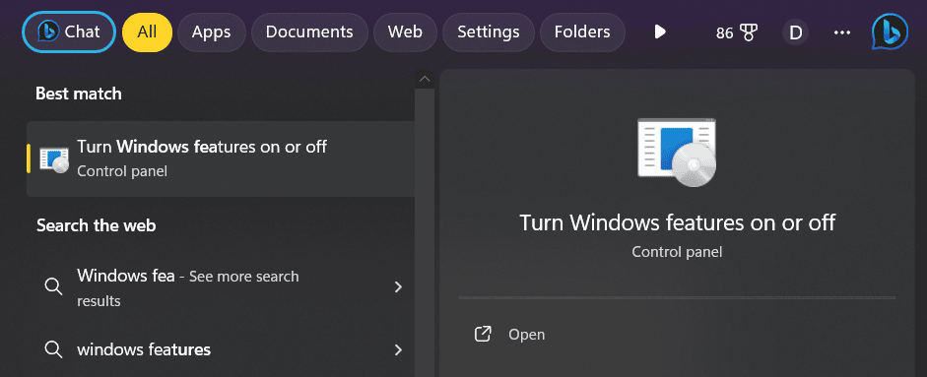The image size is (927, 377).
Task: Select the 'windows features' web suggestion
Action: pos(221,349)
